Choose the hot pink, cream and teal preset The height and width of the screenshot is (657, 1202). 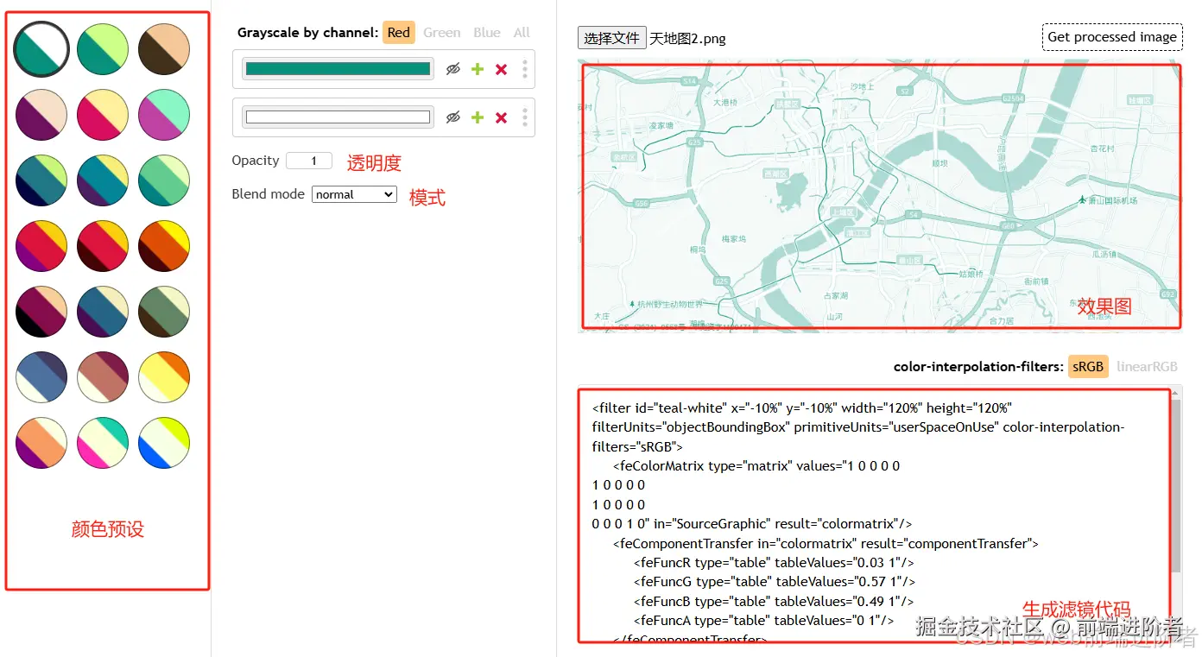pyautogui.click(x=103, y=442)
